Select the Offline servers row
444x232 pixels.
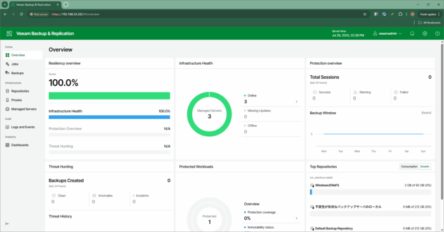[271, 129]
